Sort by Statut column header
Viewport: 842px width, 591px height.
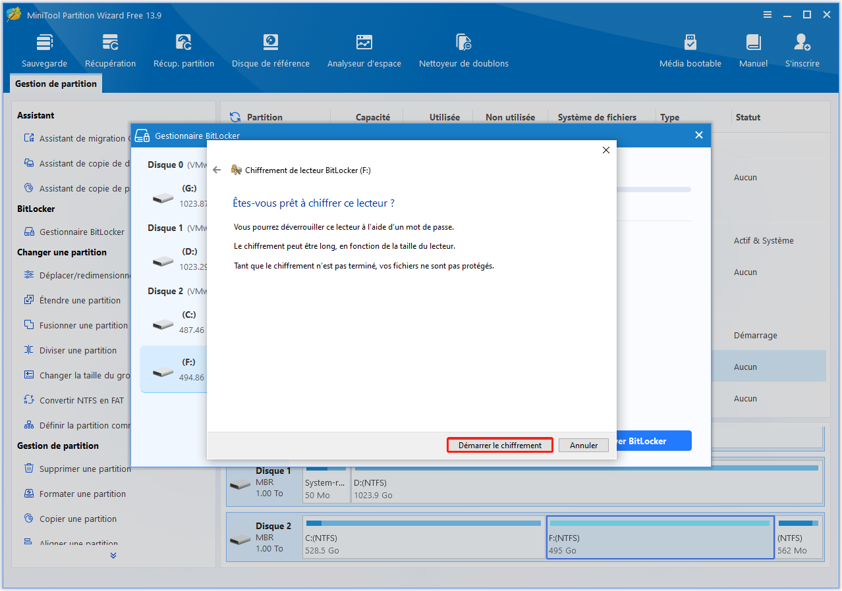pyautogui.click(x=748, y=117)
